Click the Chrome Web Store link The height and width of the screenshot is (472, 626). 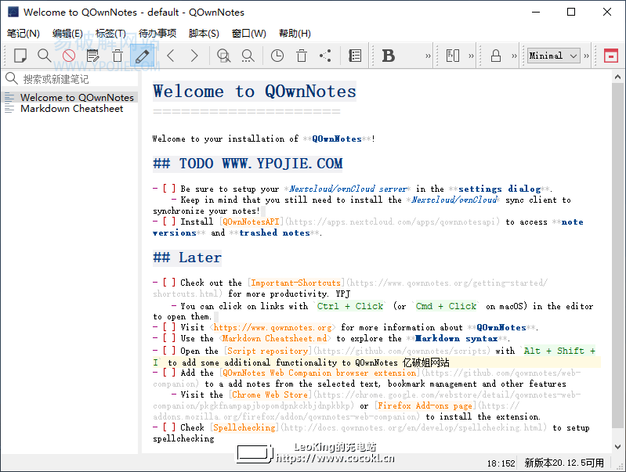(270, 395)
